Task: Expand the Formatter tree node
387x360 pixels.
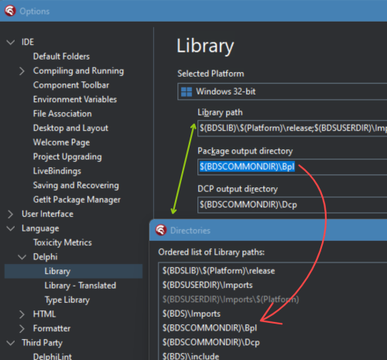Action: coord(22,328)
